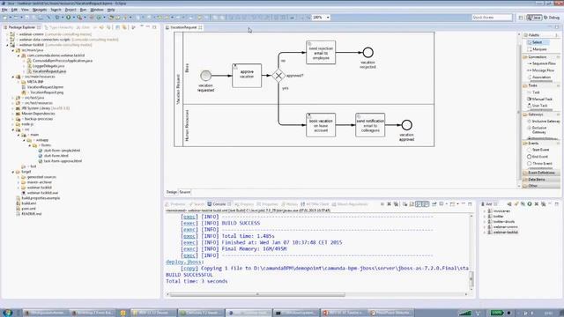Click 'send notification email to colleagues' task

[x=370, y=125]
